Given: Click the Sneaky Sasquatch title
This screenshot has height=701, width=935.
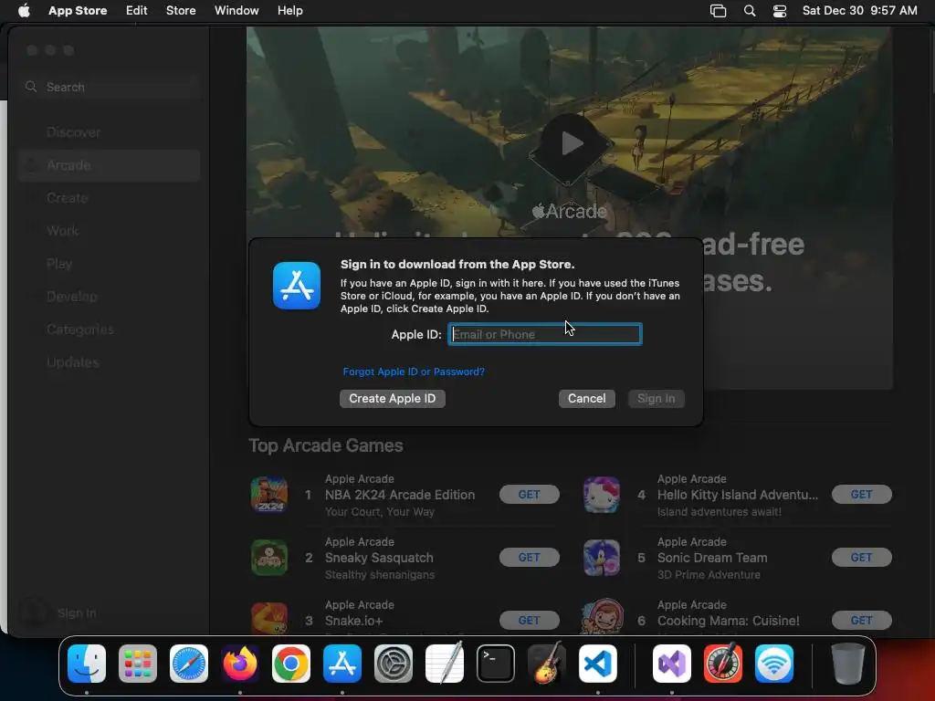Looking at the screenshot, I should (x=379, y=558).
